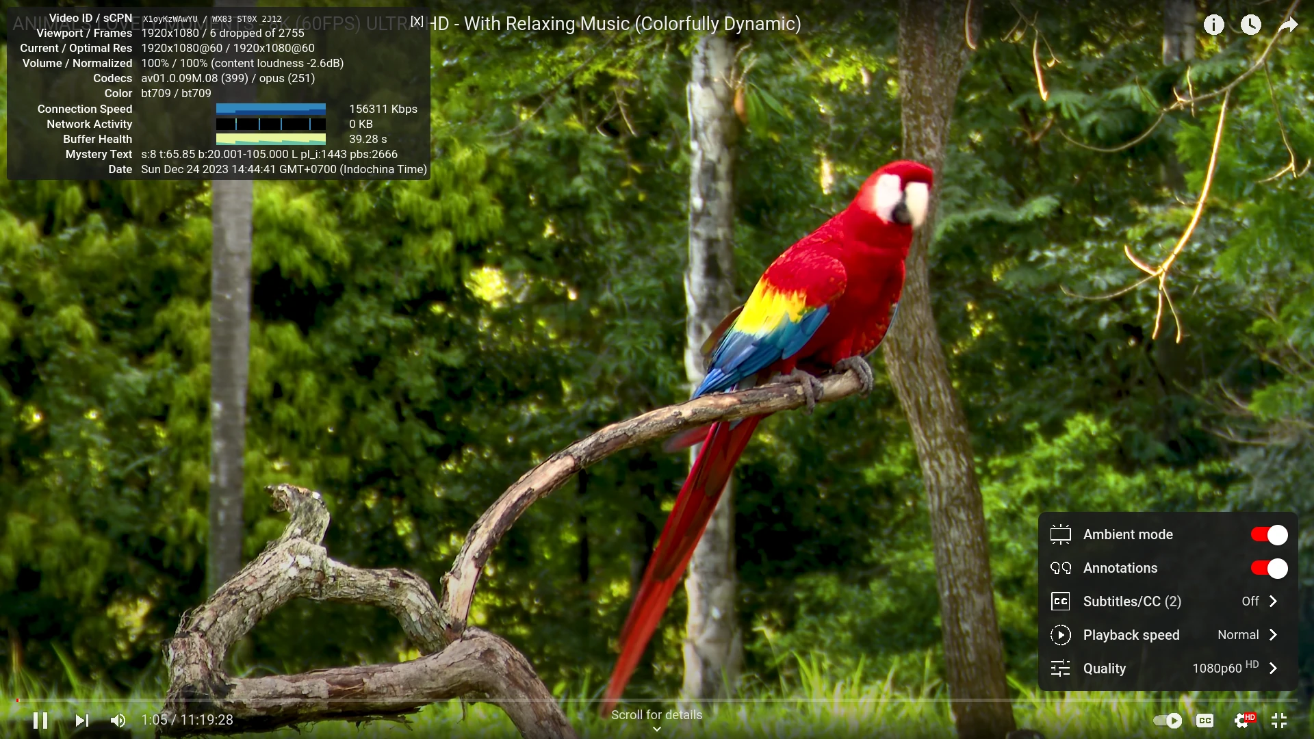Click the down chevron below Scroll for details
1314x739 pixels.
[x=657, y=729]
